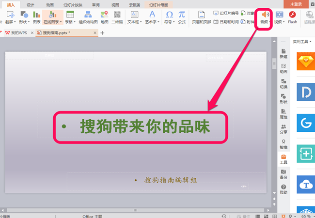Image resolution: width=315 pixels, height=218 pixels.
Task: Open the cloud T tool tile
Action: tap(306, 185)
